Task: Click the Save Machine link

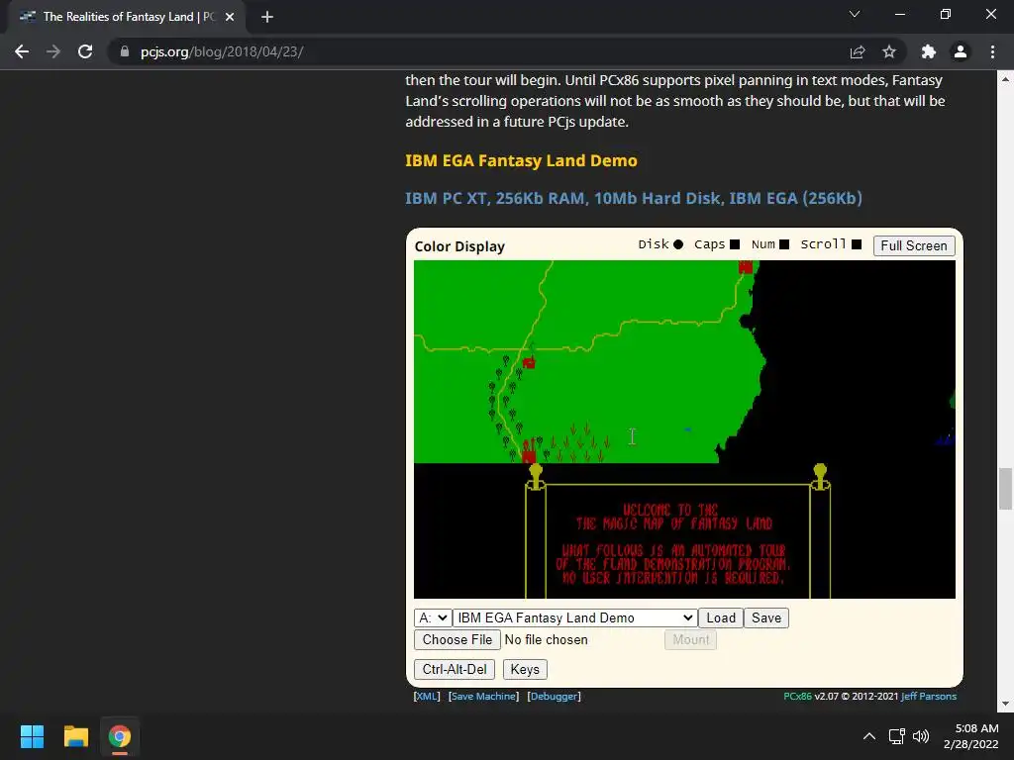Action: coord(483,696)
